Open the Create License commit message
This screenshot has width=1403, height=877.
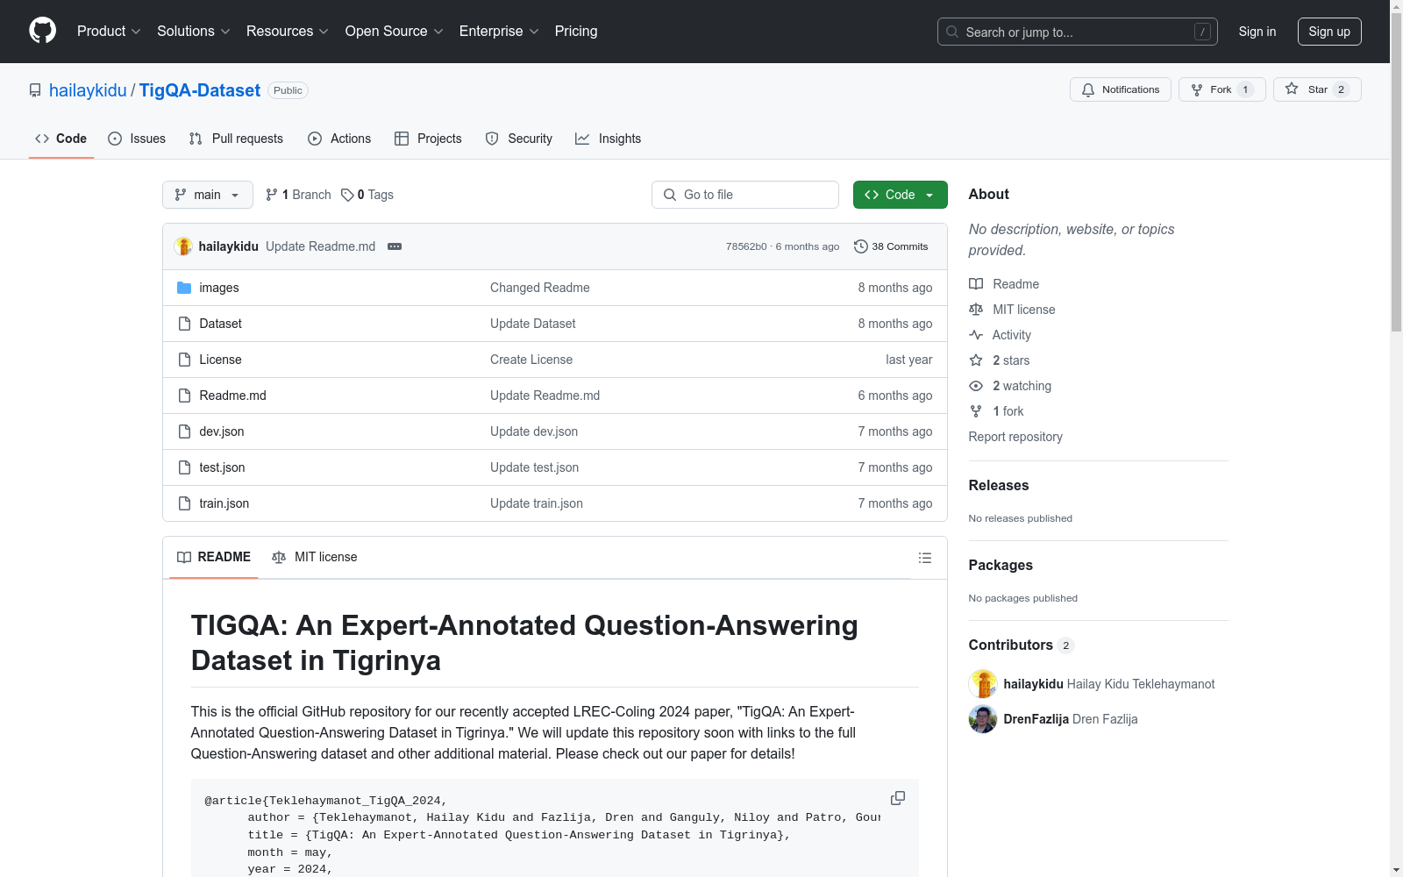(x=531, y=360)
